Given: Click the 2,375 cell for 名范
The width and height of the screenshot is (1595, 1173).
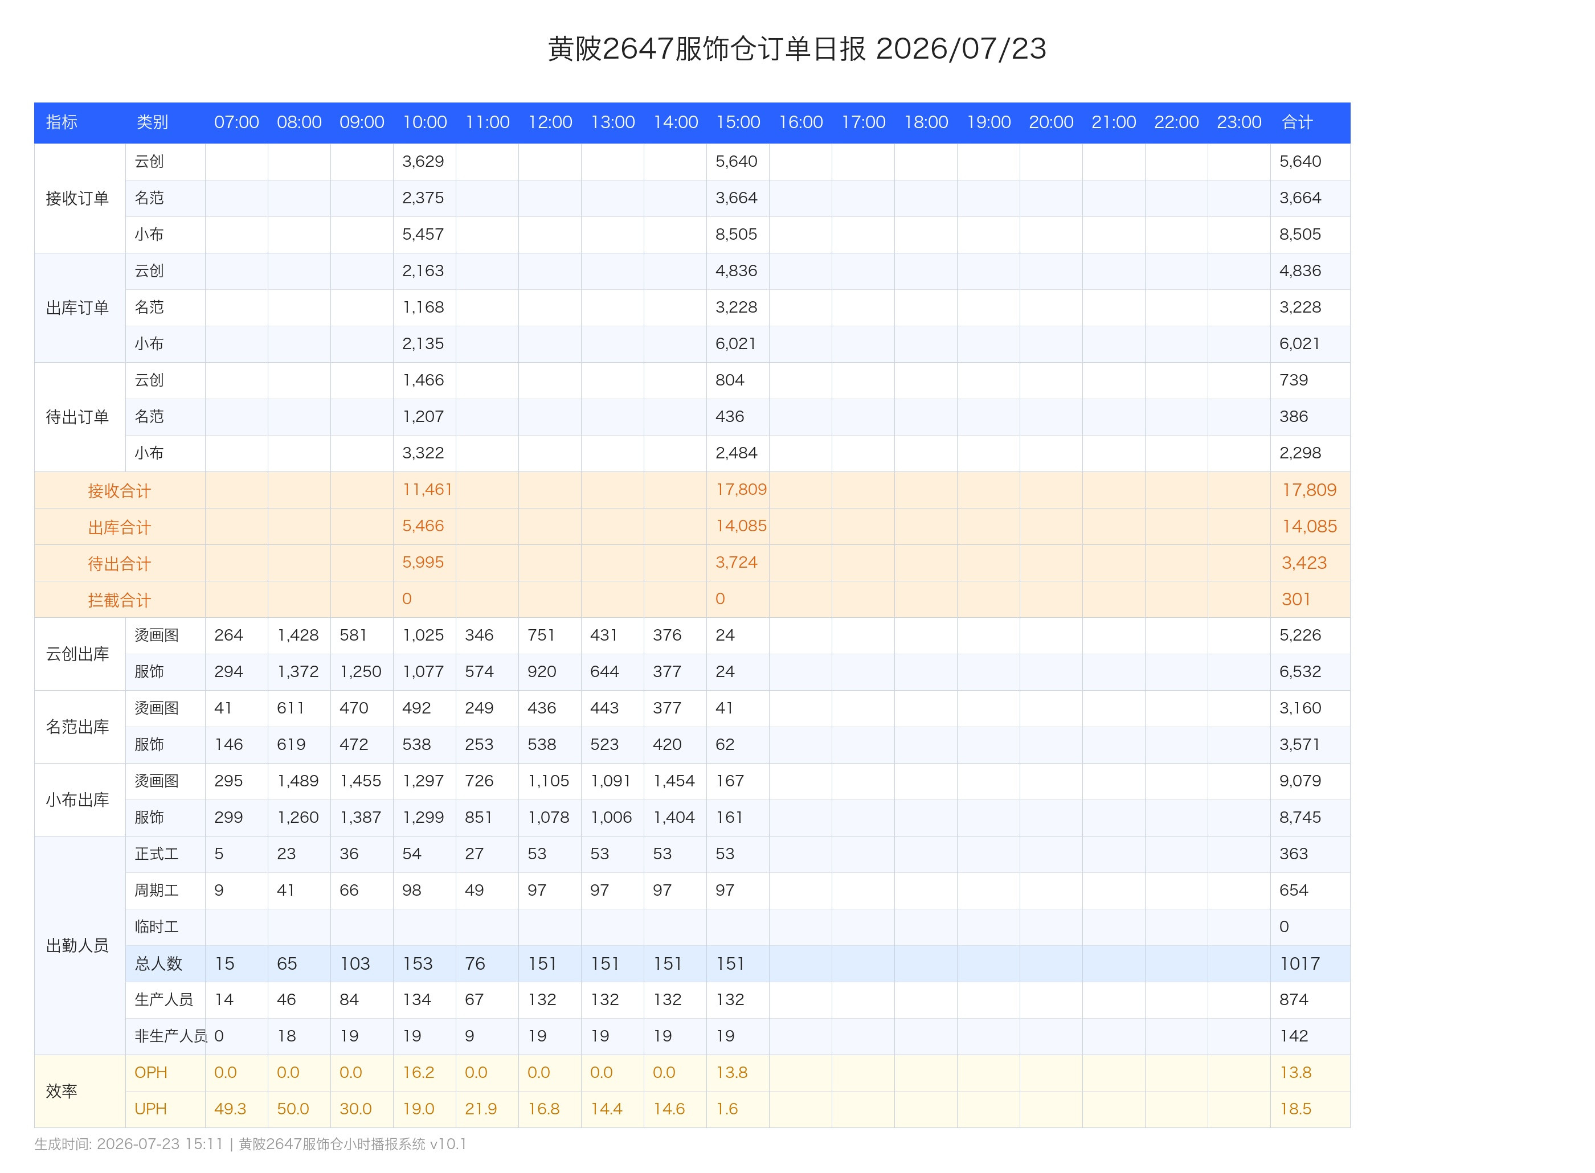Looking at the screenshot, I should (423, 198).
